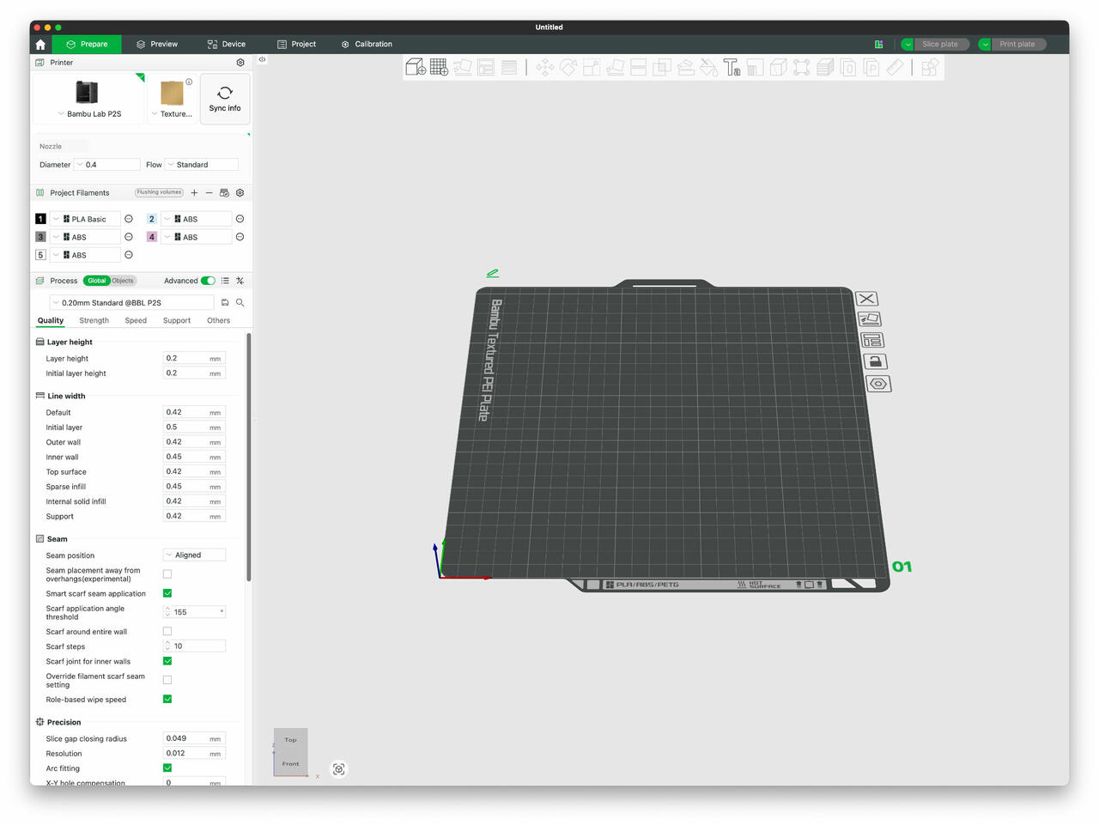
Task: Open printer settings gear icon
Action: point(240,63)
